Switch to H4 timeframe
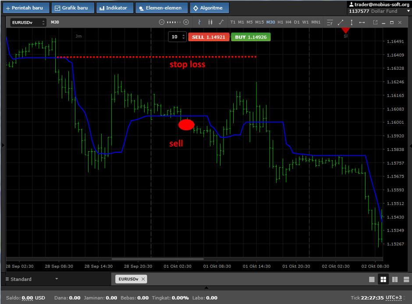Viewport: 412px width, 304px height. [288, 22]
